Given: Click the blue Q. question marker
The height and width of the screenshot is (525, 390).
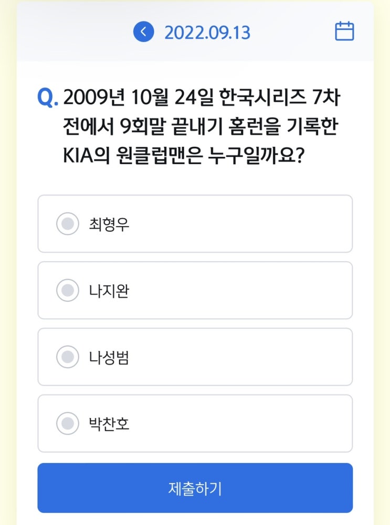Looking at the screenshot, I should pos(48,98).
